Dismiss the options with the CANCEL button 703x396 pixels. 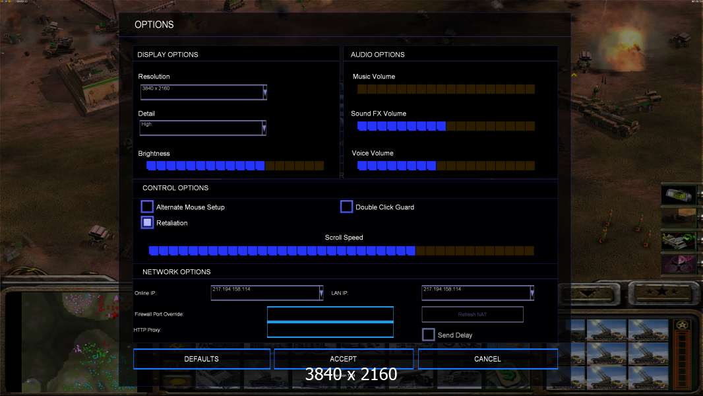(488, 359)
